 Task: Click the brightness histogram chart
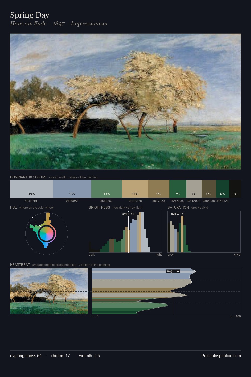tap(125, 232)
